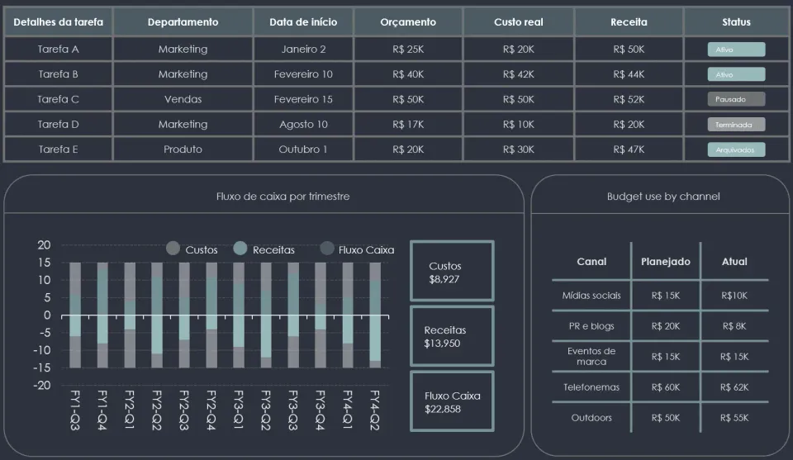Select the Ativo status badge for Tarefa B
The width and height of the screenshot is (793, 460).
click(736, 74)
